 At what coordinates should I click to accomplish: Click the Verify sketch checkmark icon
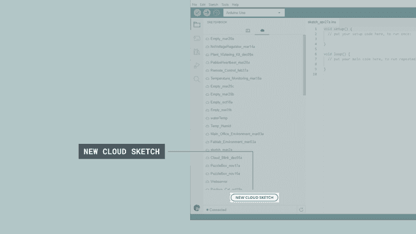197,13
